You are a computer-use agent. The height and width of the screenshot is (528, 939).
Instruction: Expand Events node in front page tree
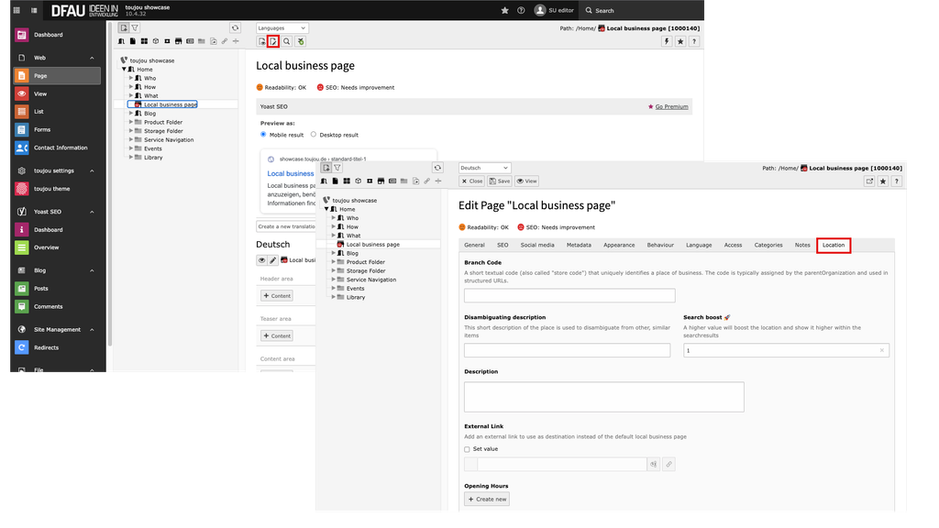pos(334,289)
